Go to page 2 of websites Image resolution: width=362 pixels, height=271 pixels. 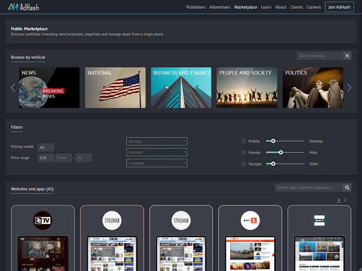345,200
